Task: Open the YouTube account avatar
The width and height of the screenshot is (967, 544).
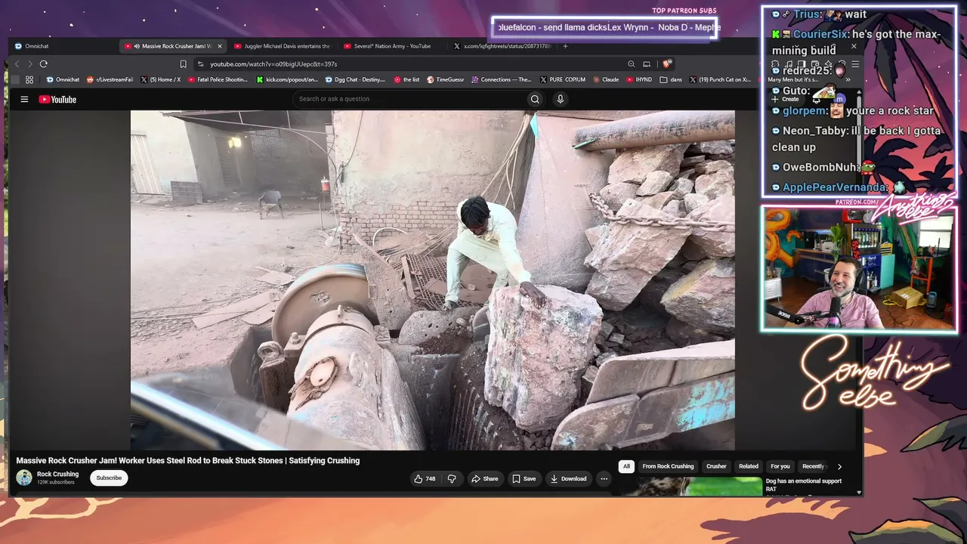Action: click(x=840, y=99)
